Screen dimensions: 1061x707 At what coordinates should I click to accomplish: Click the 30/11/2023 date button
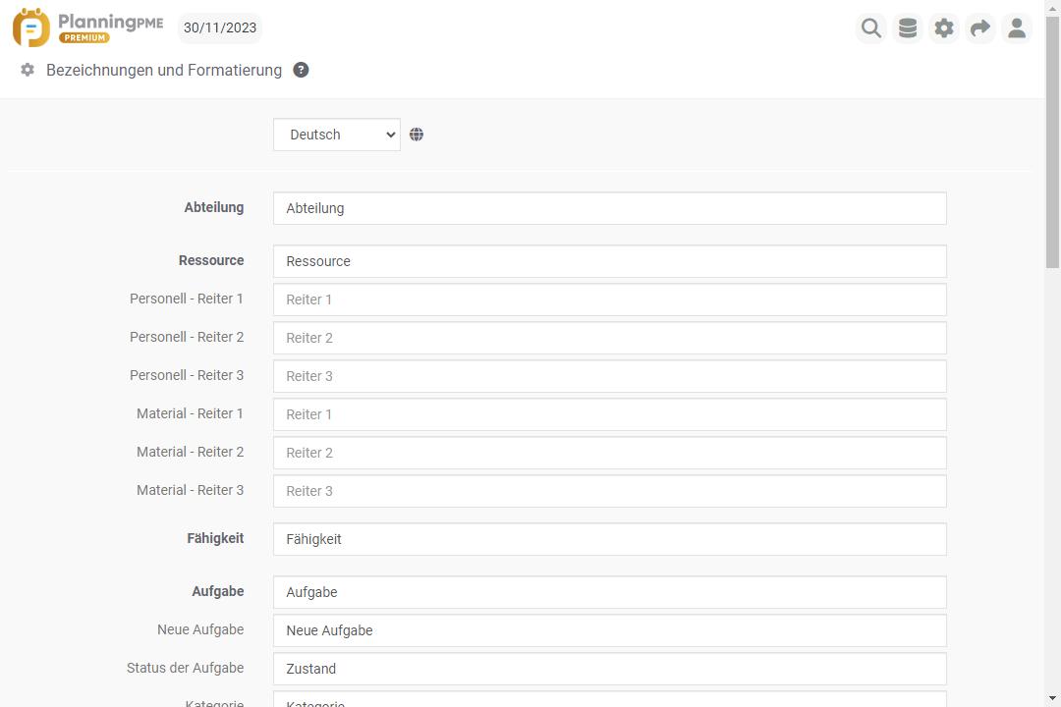[x=220, y=27]
